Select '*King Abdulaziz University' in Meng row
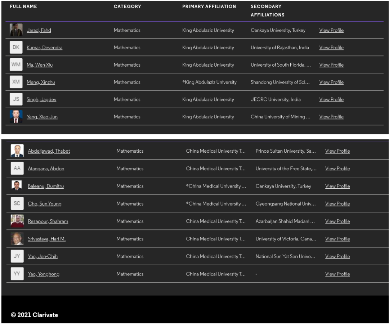This screenshot has width=389, height=324. coord(209,82)
